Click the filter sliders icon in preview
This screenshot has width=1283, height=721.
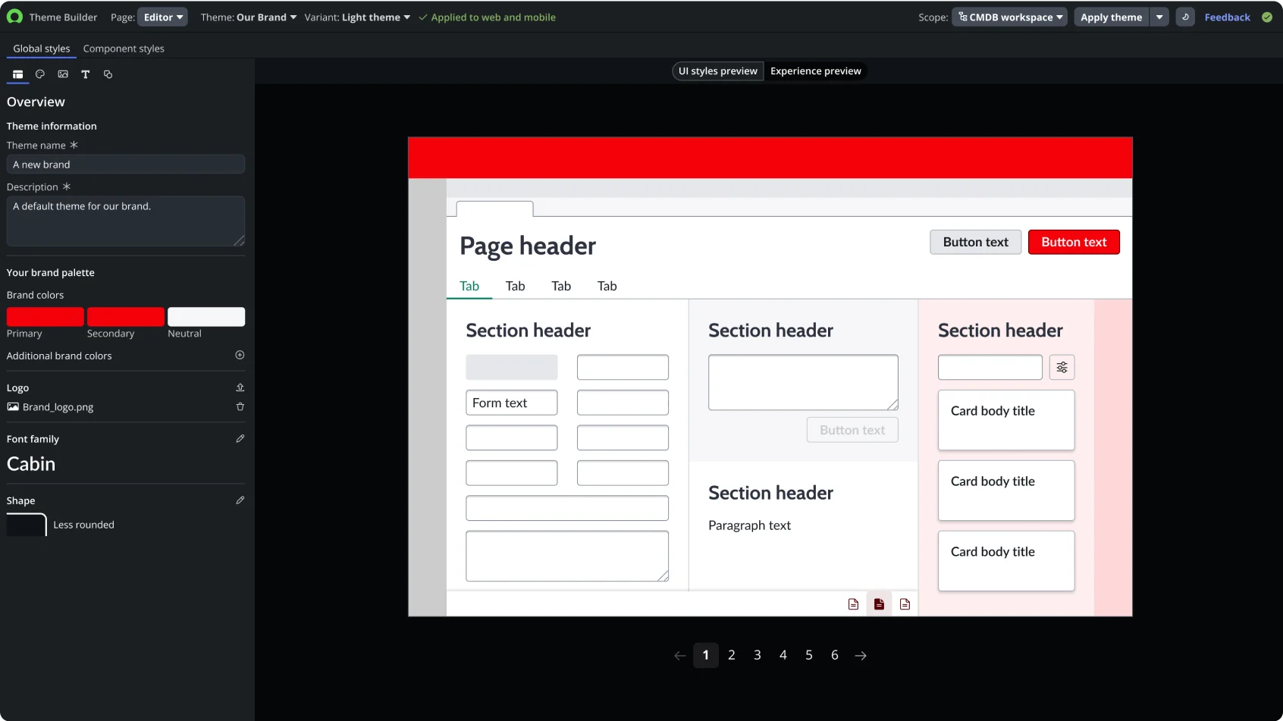(1062, 368)
